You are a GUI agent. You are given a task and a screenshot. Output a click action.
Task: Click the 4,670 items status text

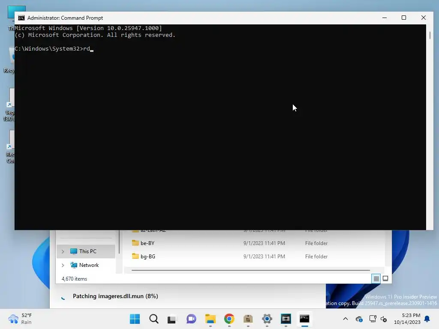(x=74, y=278)
